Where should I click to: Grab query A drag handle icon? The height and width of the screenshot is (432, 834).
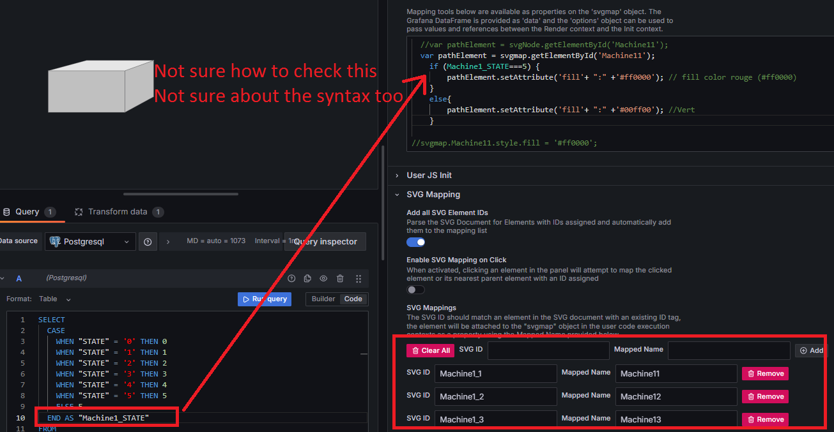pyautogui.click(x=359, y=278)
